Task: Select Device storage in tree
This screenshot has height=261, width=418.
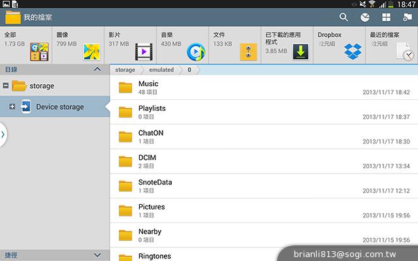Action: tap(55, 107)
